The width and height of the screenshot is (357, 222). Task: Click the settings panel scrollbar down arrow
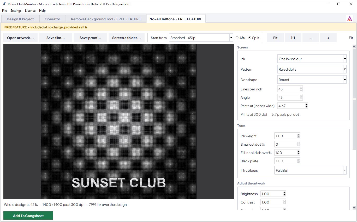[x=354, y=208]
